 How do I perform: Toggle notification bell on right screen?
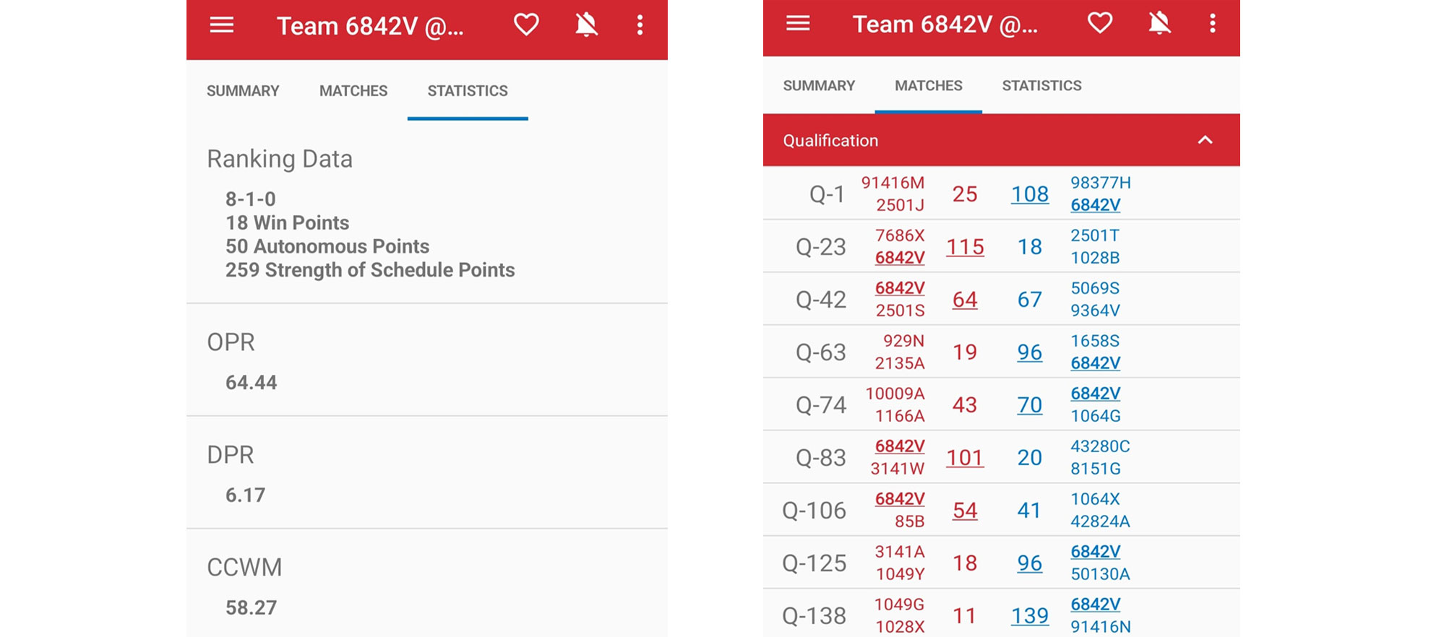(x=1159, y=24)
